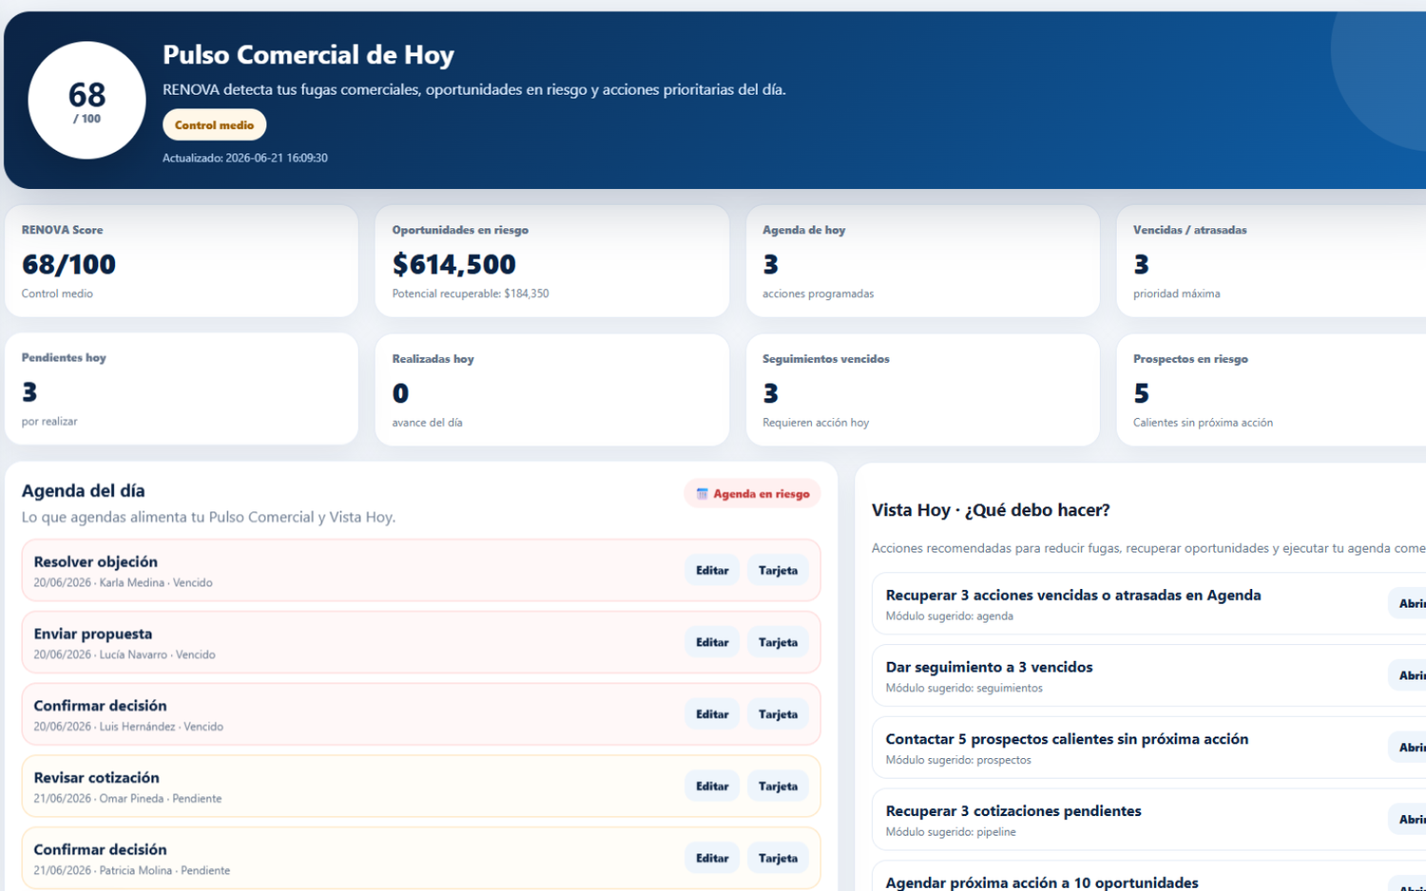Open Recuperar 3 acciones vencidas recommendation
Viewport: 1426px width, 891px height.
(x=1408, y=604)
